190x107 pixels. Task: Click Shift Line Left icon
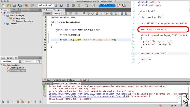click(122, 13)
